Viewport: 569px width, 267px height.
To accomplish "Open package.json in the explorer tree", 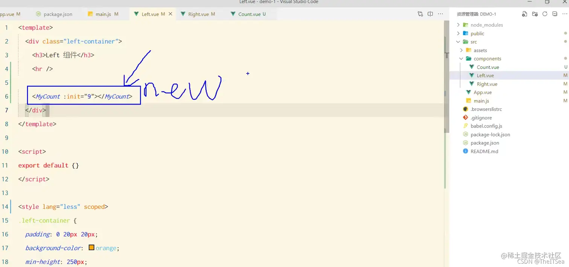I will [485, 143].
